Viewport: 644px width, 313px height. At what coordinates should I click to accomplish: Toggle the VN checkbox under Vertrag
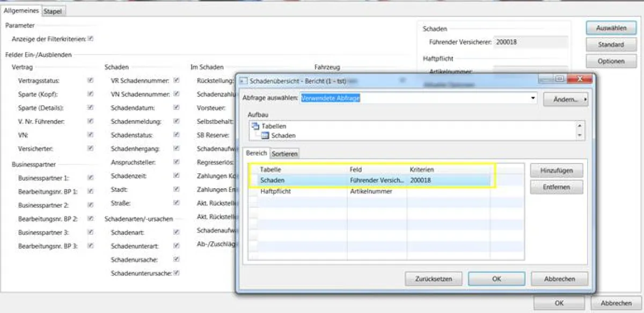tap(91, 135)
